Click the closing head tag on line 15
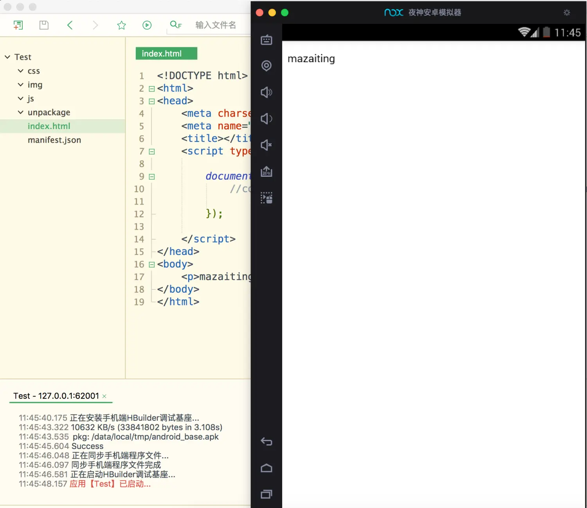Viewport: 587px width, 508px height. click(x=178, y=251)
